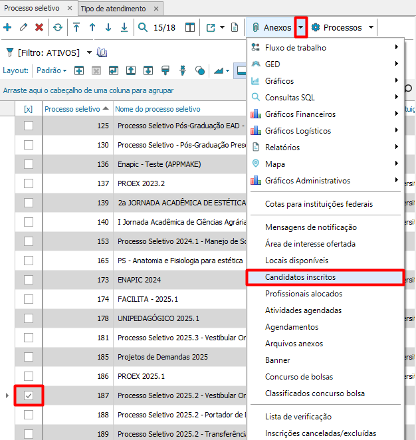416x440 pixels.
Task: Click the funnel filter icon
Action: (x=9, y=53)
